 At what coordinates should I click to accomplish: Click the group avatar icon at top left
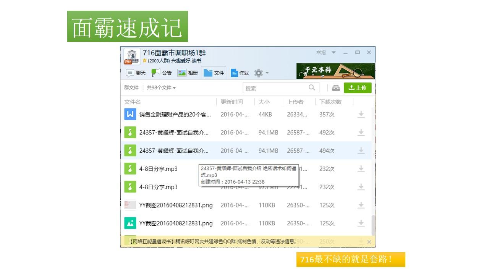(132, 55)
